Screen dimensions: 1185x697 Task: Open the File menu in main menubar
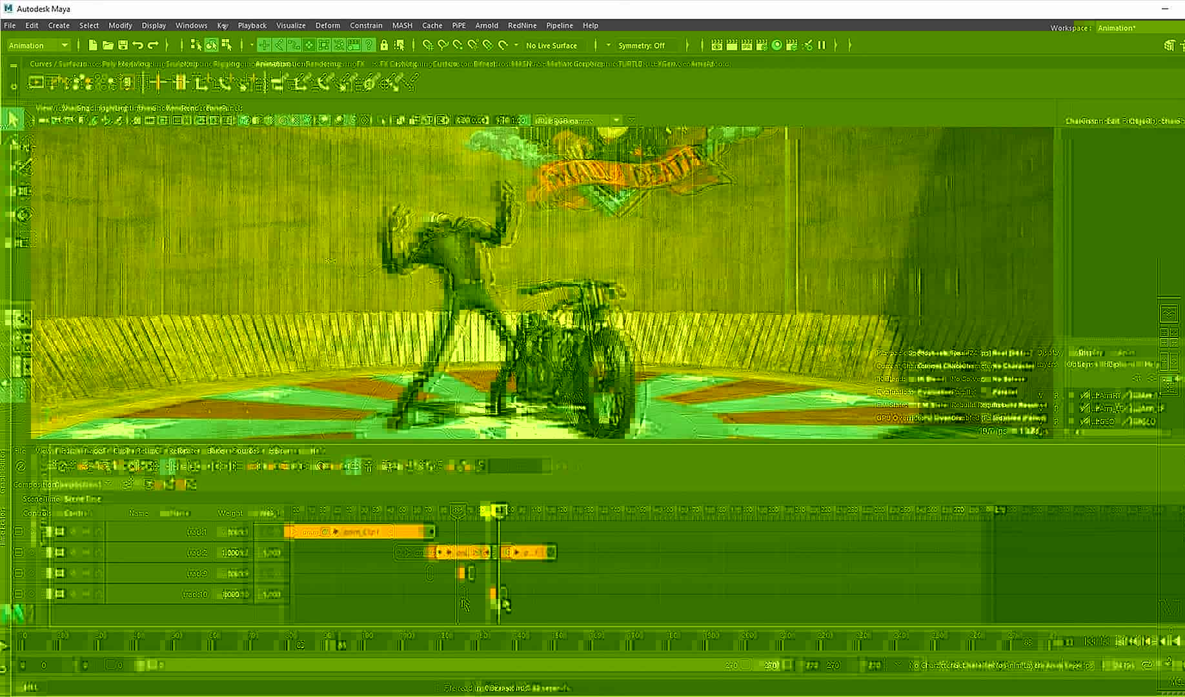tap(10, 25)
